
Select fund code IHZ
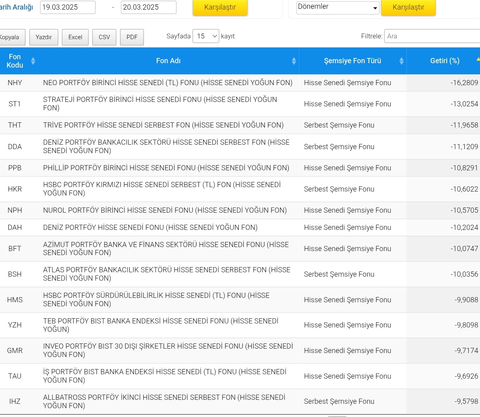tap(15, 401)
